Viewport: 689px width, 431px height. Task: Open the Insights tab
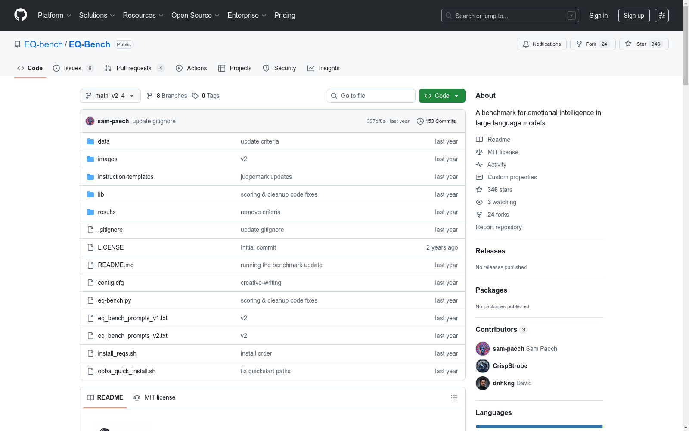(323, 68)
